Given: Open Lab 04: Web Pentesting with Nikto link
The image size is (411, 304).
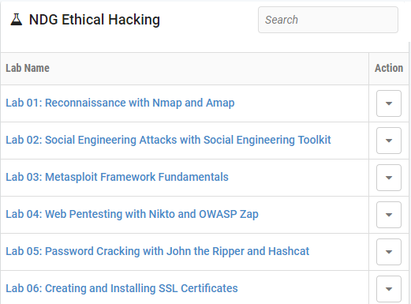Looking at the screenshot, I should click(x=132, y=214).
